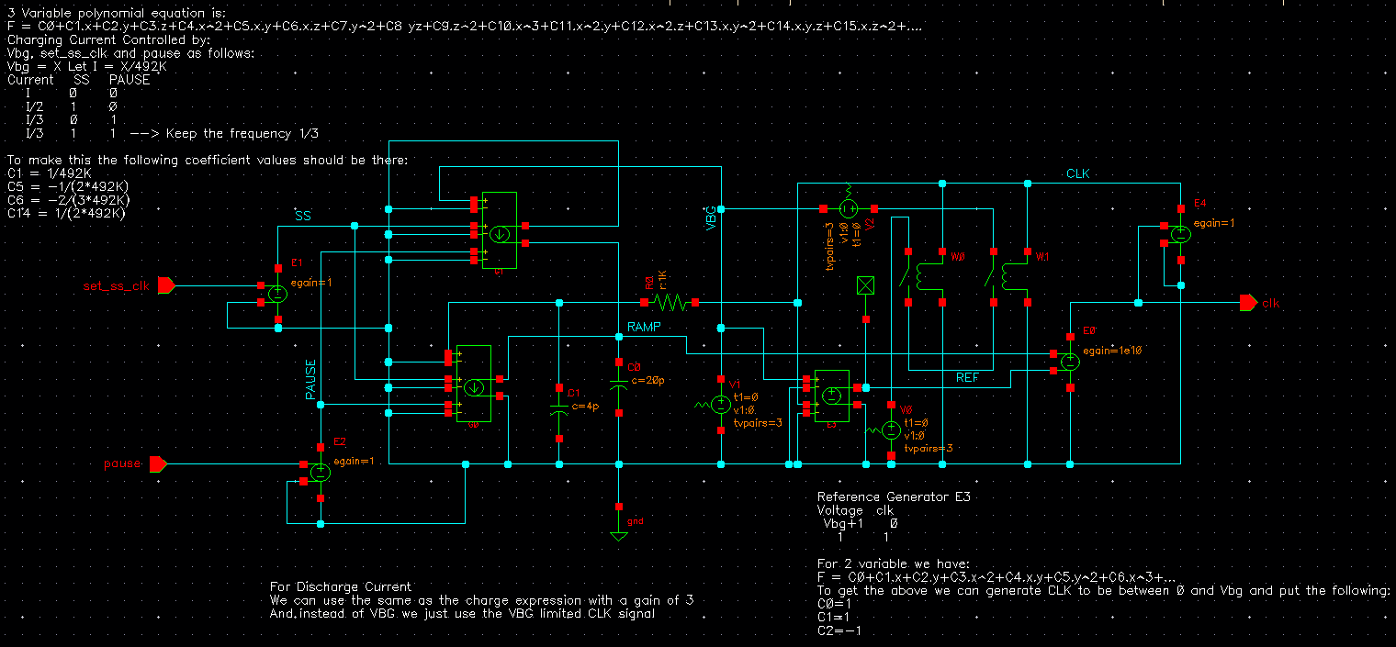
Task: Select source E2 below PAUSE wire
Action: click(x=320, y=472)
